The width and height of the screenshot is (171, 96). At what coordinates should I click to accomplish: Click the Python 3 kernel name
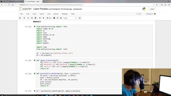click(150, 14)
